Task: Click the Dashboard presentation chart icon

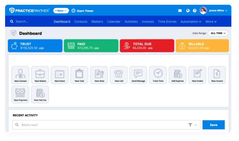Action: (13, 33)
